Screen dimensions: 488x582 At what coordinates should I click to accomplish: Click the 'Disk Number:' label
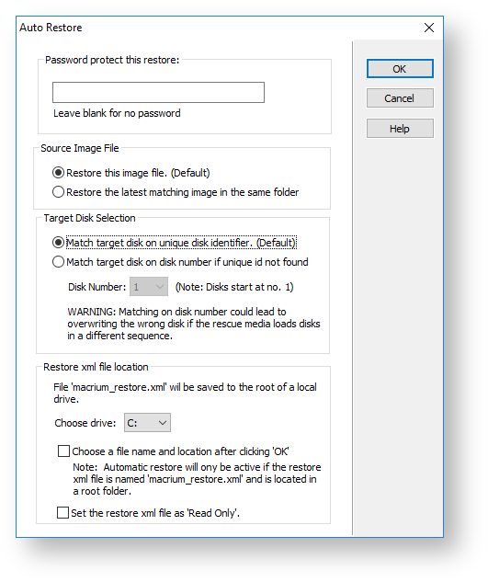(96, 287)
